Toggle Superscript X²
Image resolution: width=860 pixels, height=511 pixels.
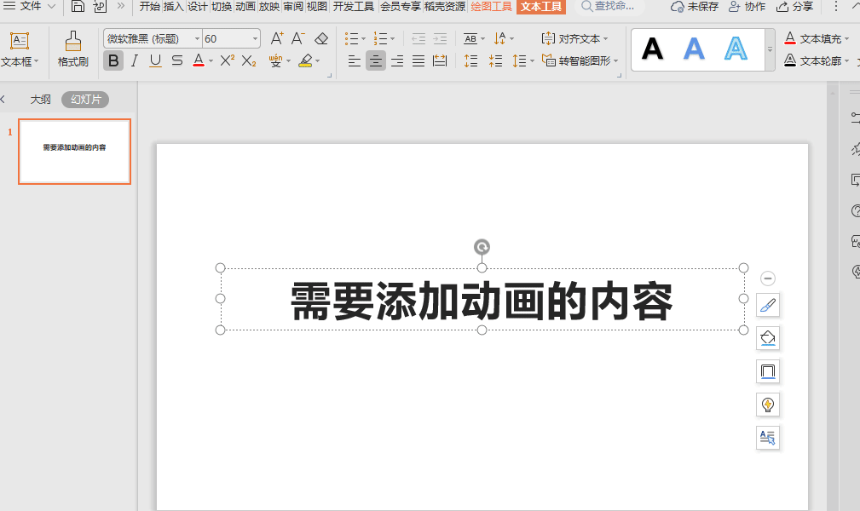pyautogui.click(x=227, y=60)
